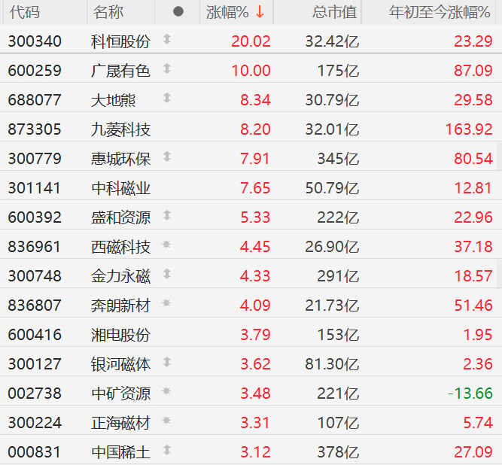Click the sun-shaped icon beside 奔朗新材

166,303
